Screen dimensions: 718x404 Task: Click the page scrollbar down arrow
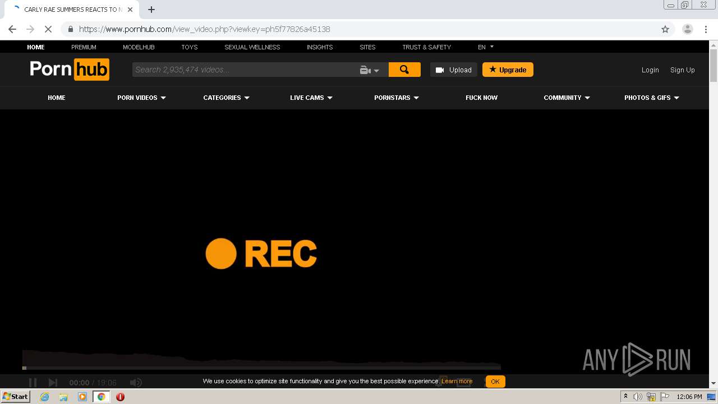coord(714,383)
